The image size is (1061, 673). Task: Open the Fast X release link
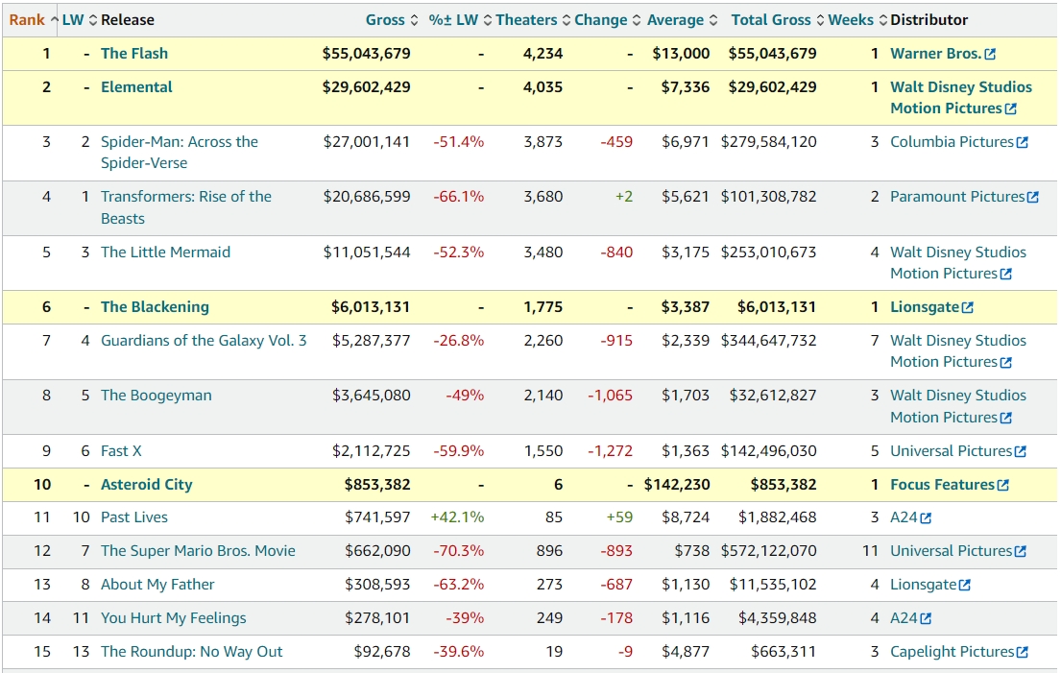[121, 451]
